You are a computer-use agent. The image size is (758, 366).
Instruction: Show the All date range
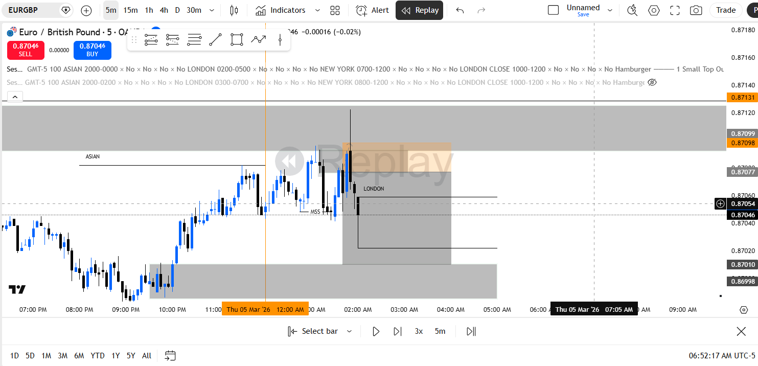[x=147, y=356]
